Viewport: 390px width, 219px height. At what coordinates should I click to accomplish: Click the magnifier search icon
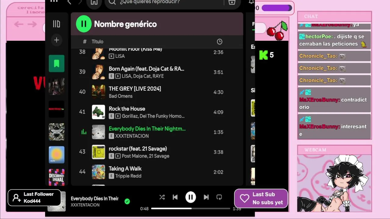(112, 2)
